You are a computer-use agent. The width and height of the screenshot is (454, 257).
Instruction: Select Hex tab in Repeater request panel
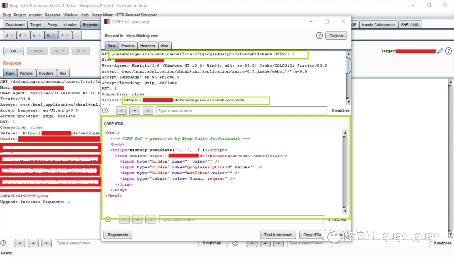click(63, 73)
